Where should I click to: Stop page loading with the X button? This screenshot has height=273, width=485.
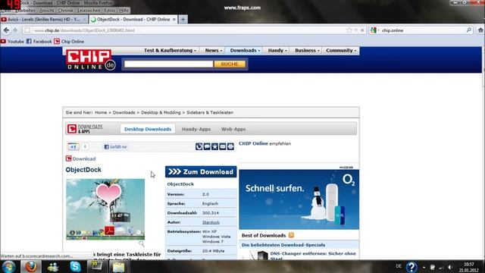tap(362, 30)
